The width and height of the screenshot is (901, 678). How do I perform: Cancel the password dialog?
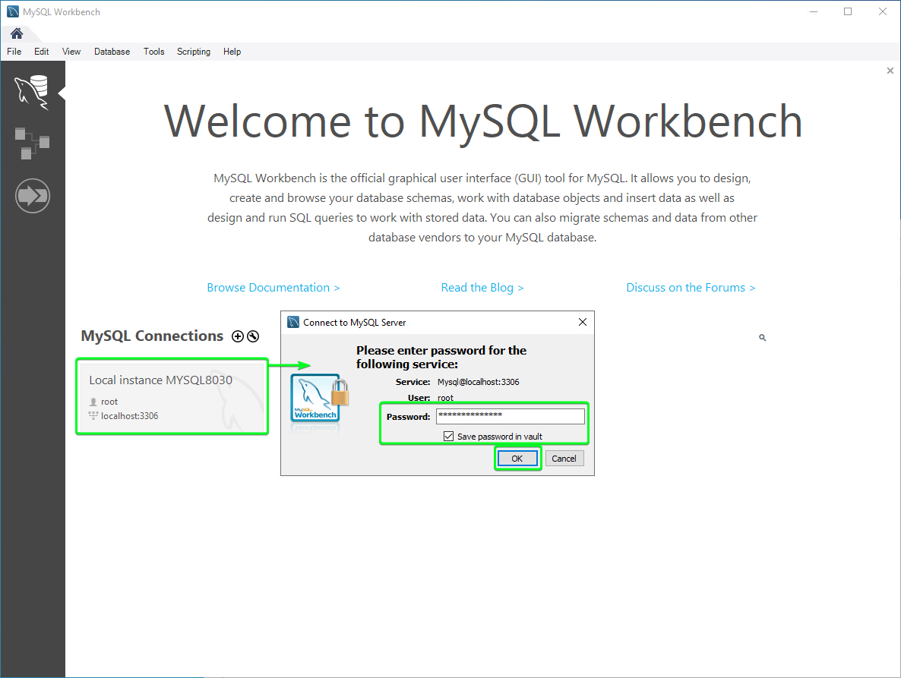pyautogui.click(x=564, y=458)
